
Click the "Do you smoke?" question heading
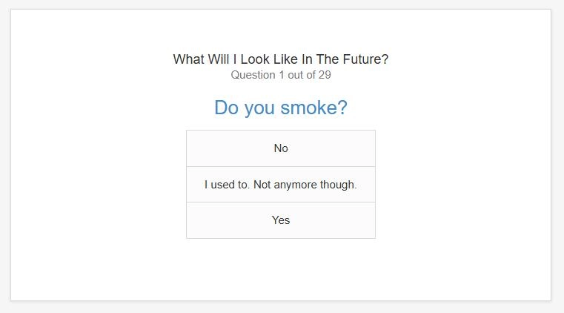click(x=281, y=108)
